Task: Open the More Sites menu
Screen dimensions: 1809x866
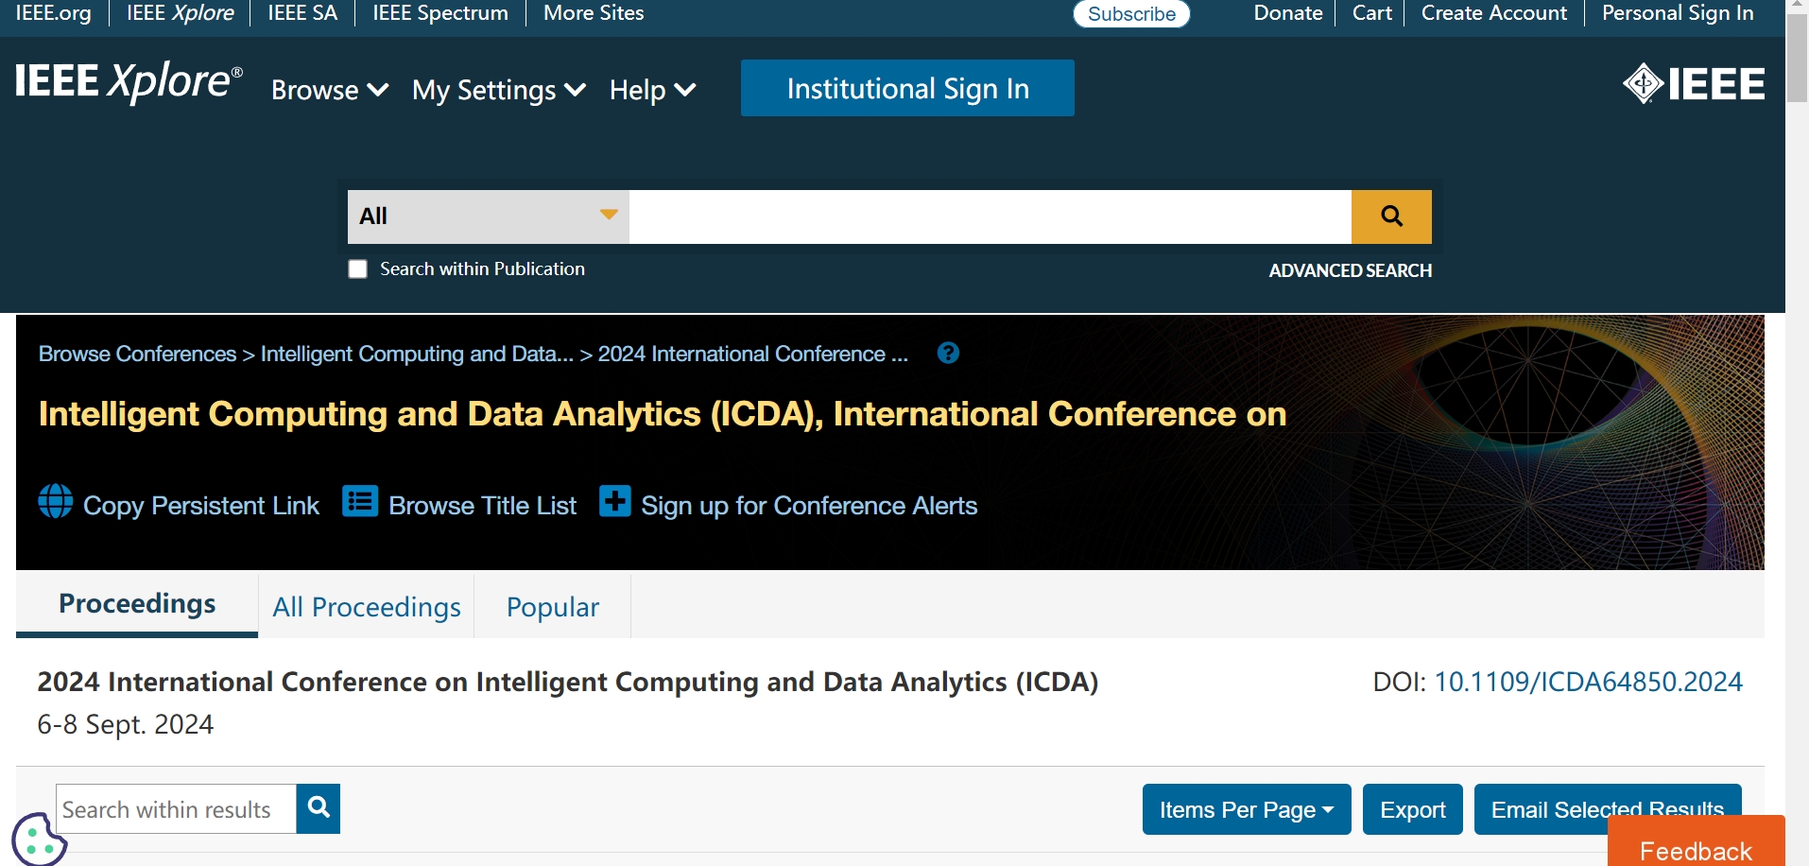Action: tap(594, 13)
